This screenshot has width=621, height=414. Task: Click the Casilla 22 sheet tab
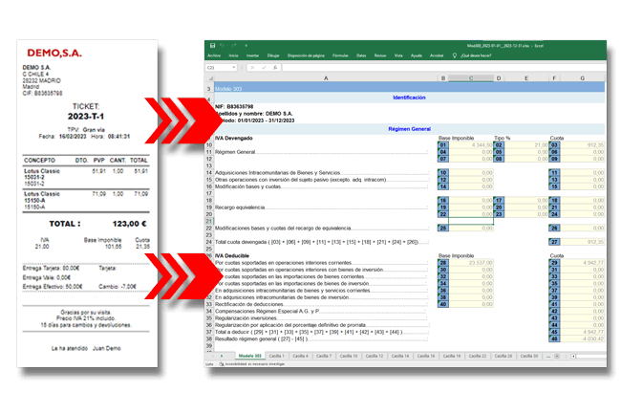(x=477, y=354)
